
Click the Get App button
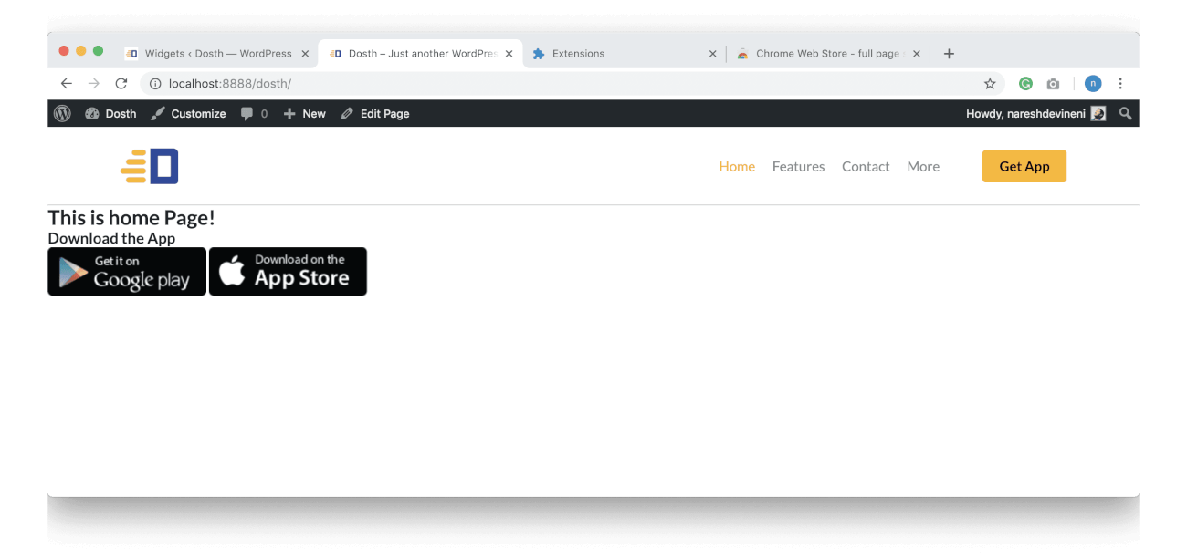click(1024, 166)
